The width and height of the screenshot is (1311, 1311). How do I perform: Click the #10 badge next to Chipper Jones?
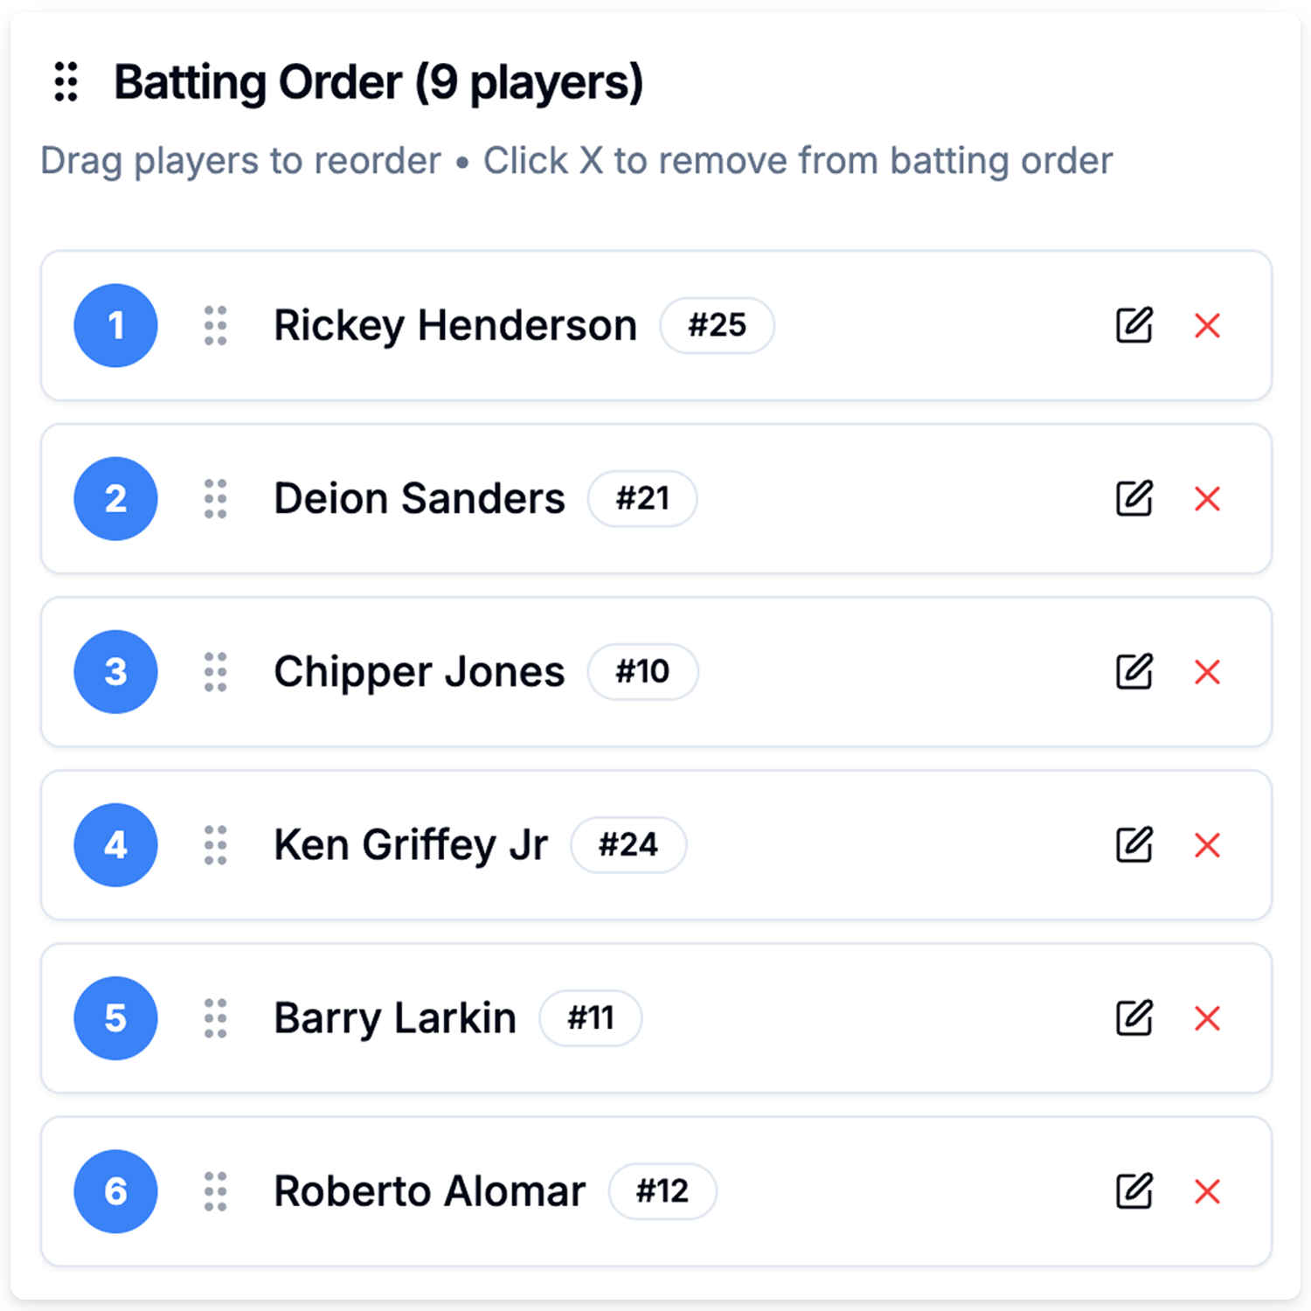tap(642, 672)
